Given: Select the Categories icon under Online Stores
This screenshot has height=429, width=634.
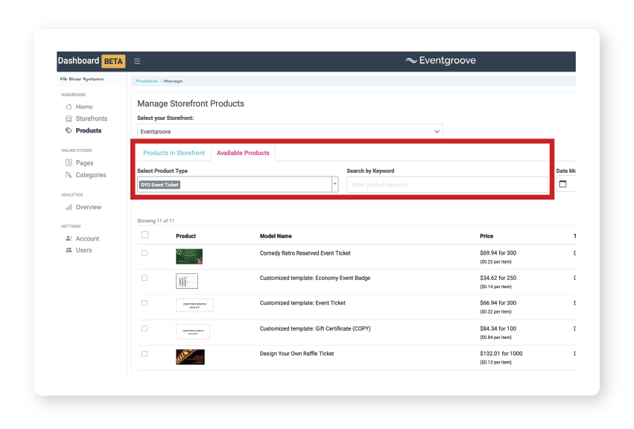Looking at the screenshot, I should pos(68,174).
